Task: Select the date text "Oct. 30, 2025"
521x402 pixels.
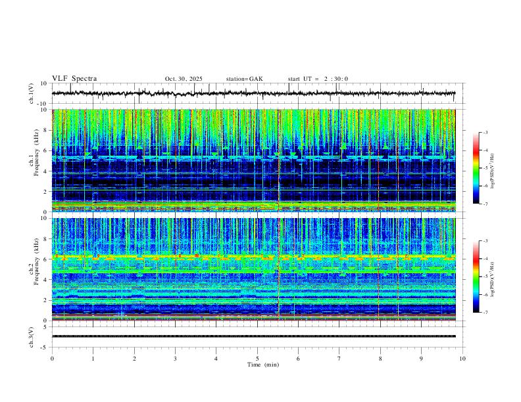Action: (x=184, y=79)
